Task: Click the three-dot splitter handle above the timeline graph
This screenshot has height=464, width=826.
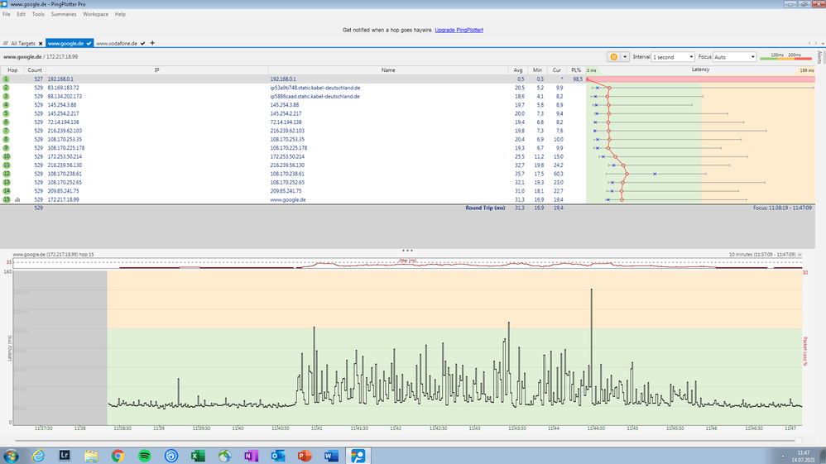Action: (407, 251)
